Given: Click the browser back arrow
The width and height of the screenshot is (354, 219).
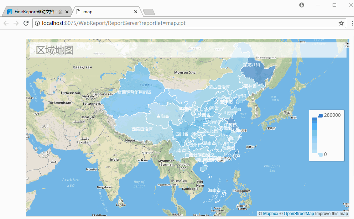Looking at the screenshot, I should (6, 23).
